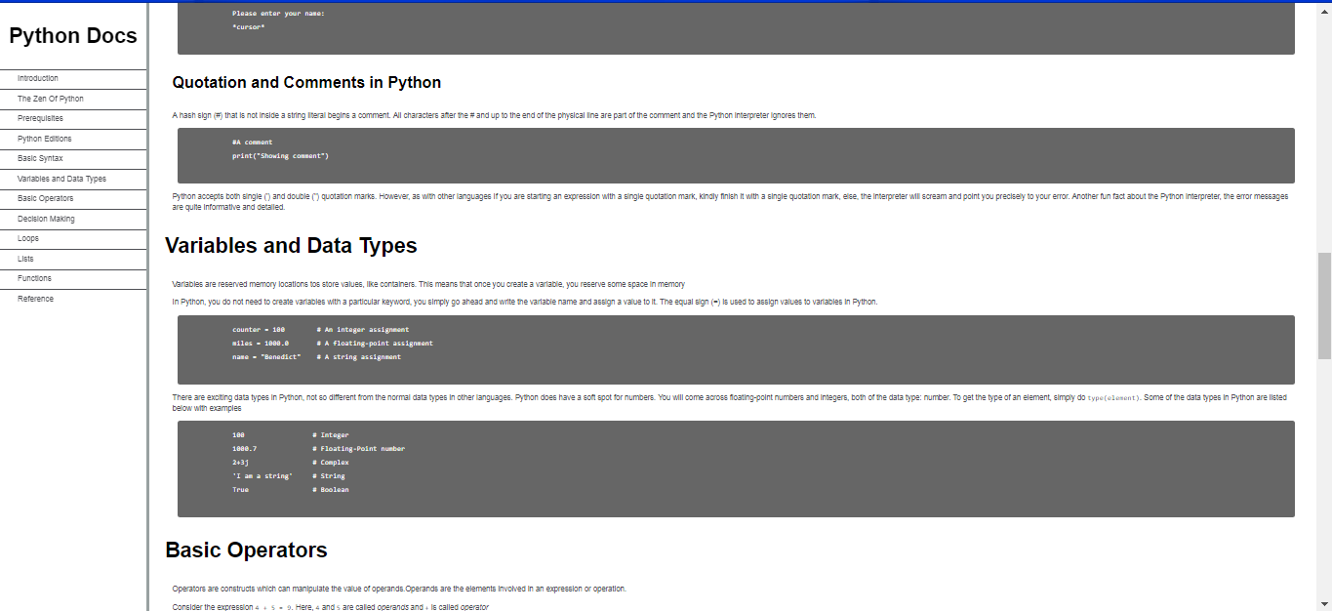Screen dimensions: 1332x611
Task: Click the "2+3j" complex example
Action: pos(240,463)
